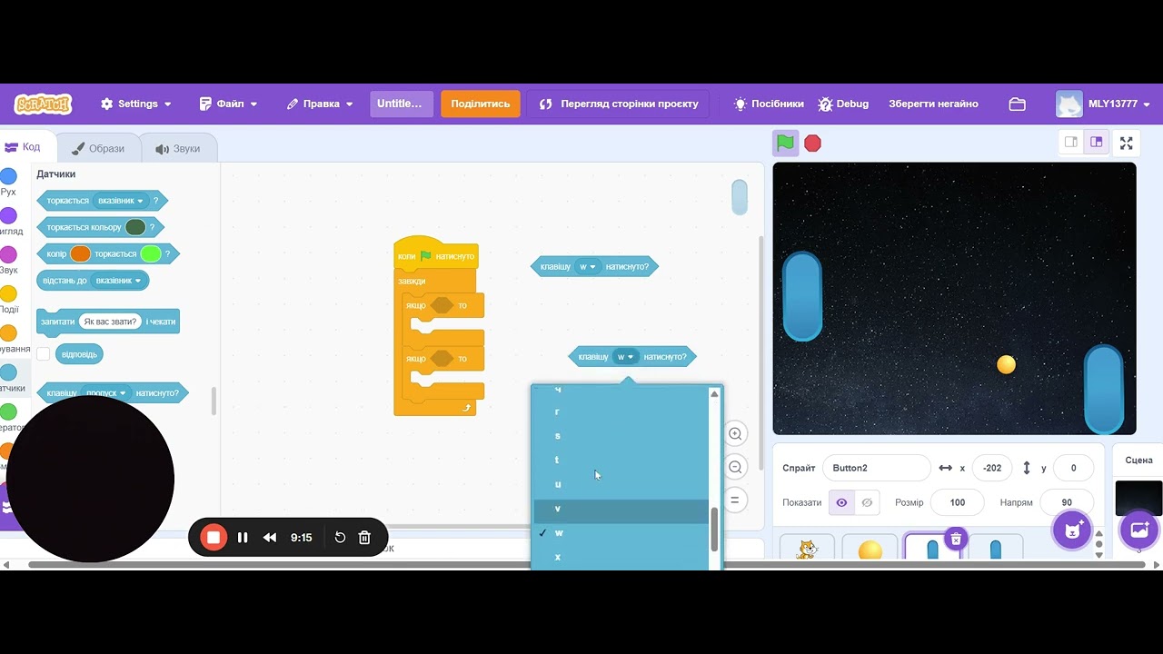Click the відповідь reporter block
Image resolution: width=1163 pixels, height=654 pixels.
(80, 354)
